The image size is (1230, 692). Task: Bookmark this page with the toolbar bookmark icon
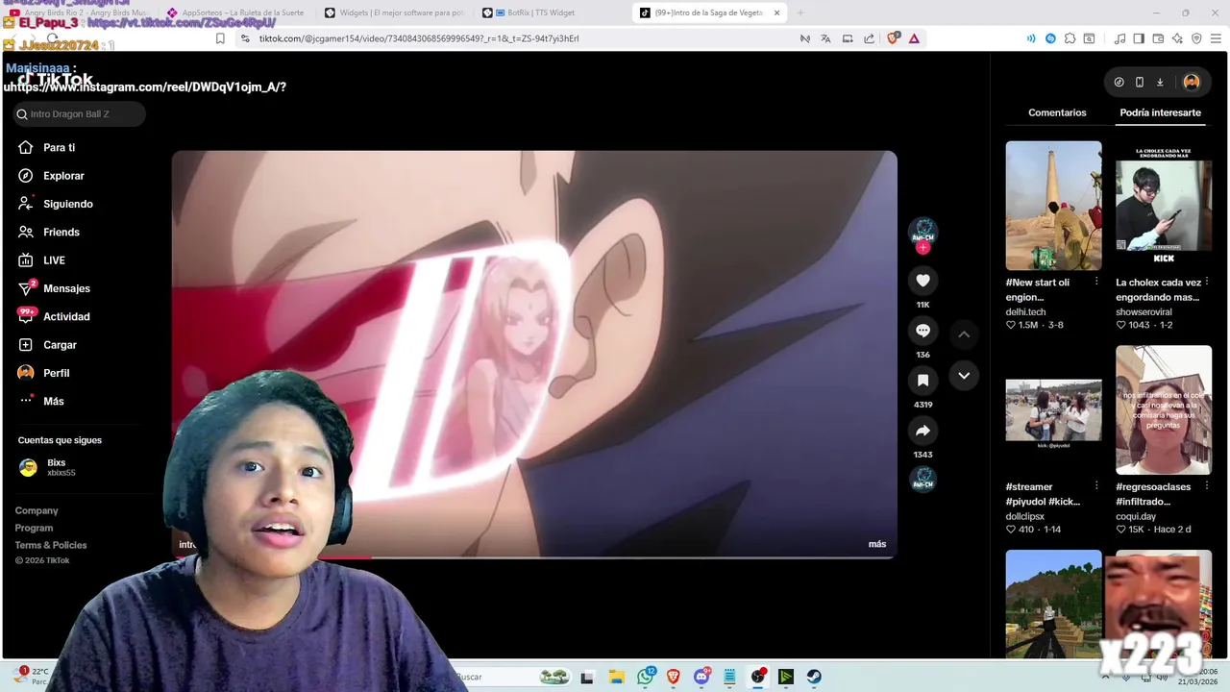tap(220, 38)
